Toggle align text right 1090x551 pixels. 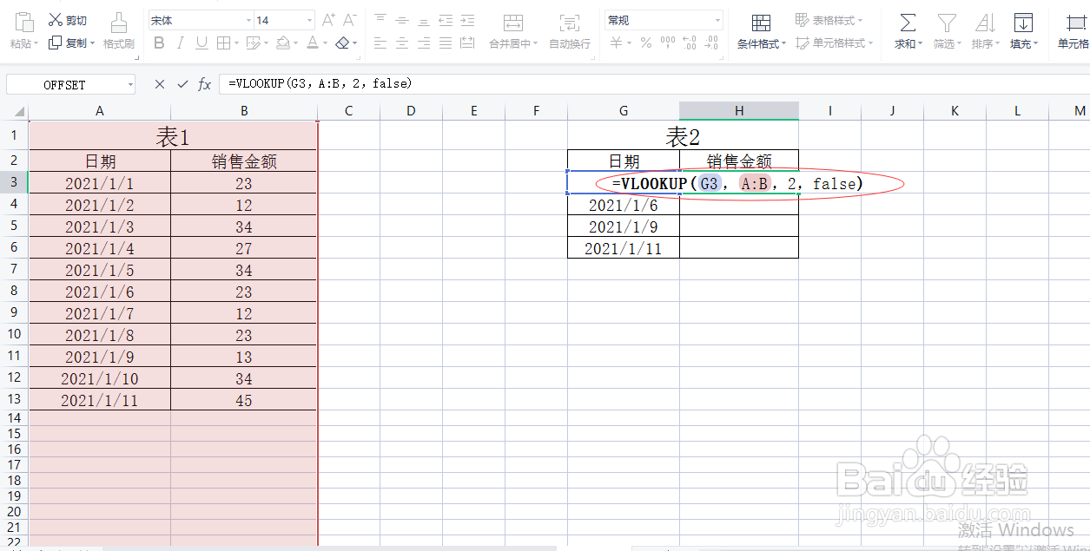pos(424,43)
